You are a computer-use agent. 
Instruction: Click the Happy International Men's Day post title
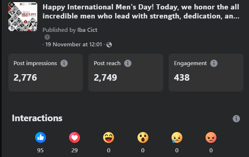[141, 12]
